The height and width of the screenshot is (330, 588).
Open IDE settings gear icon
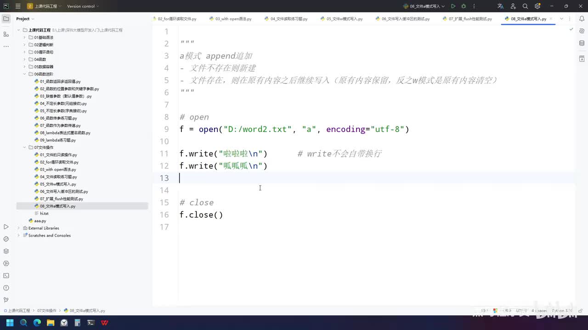537,6
